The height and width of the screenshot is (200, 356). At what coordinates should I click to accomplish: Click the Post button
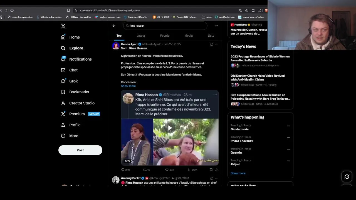pyautogui.click(x=80, y=150)
